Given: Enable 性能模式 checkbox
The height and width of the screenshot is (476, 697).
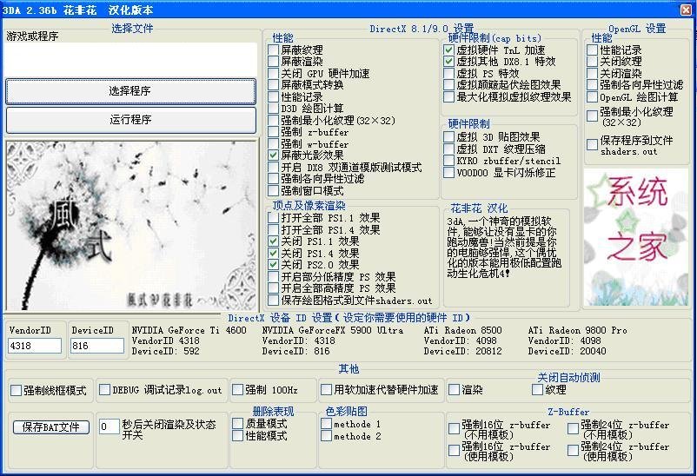Looking at the screenshot, I should [238, 435].
